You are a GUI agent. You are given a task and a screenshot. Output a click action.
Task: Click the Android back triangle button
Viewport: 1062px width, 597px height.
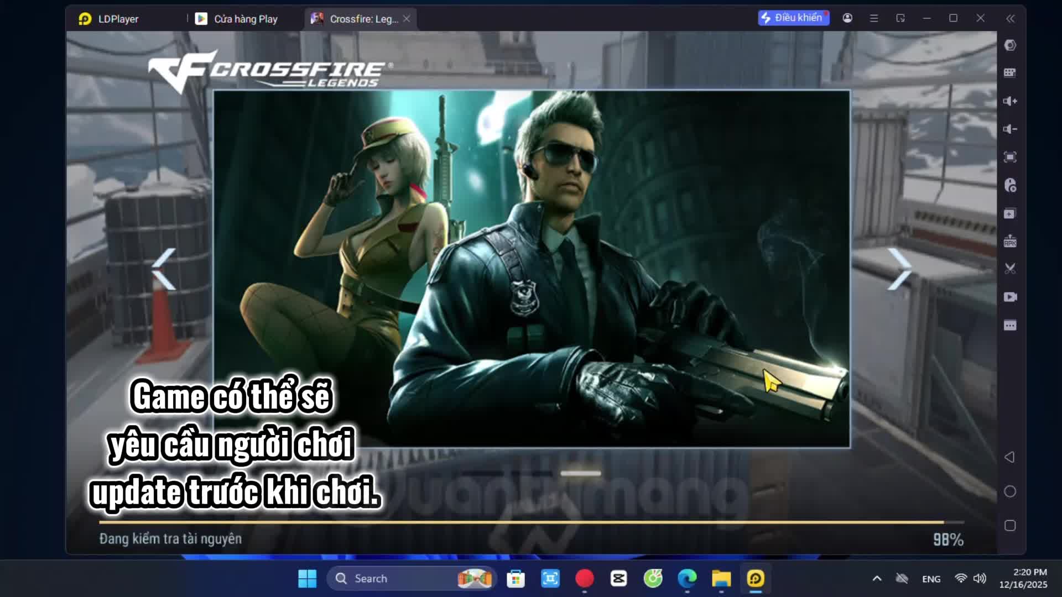tap(1010, 457)
